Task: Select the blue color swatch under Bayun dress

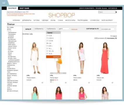Action: coord(51,82)
